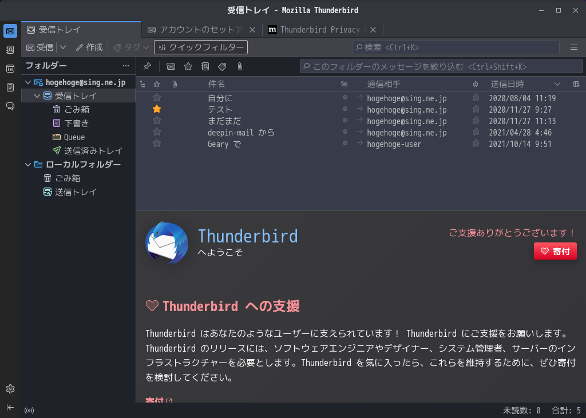Toggle tagged messages quick filter

(x=223, y=66)
